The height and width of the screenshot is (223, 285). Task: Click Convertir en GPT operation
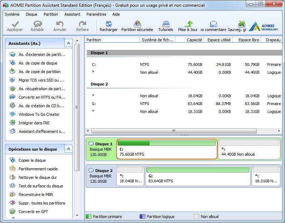[x=29, y=211]
